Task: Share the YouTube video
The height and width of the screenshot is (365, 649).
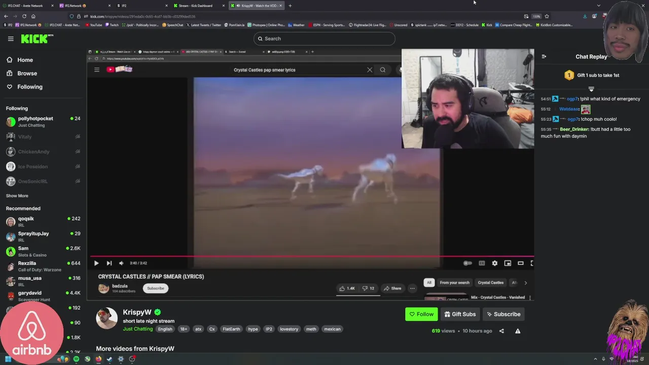Action: click(392, 288)
